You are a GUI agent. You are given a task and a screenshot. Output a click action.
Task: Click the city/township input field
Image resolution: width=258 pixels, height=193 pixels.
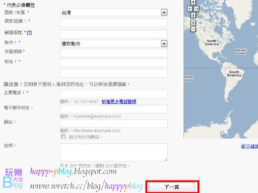114,53
